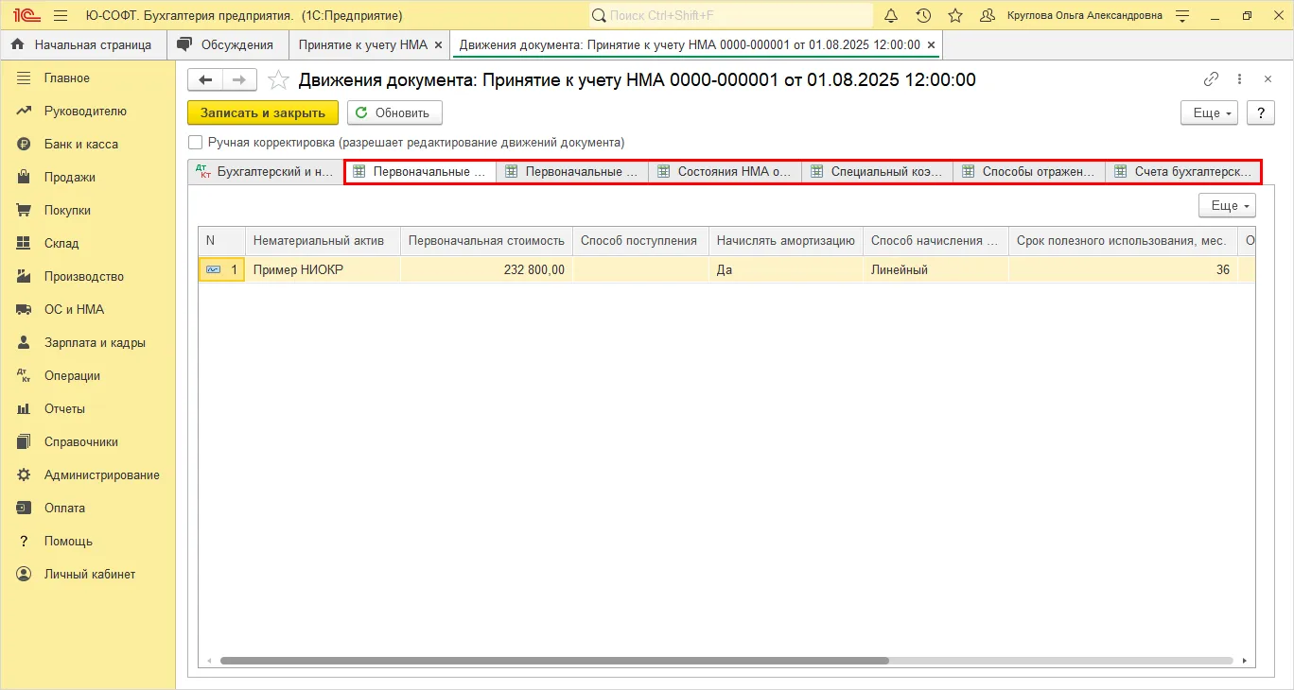Click the Главное sidebar icon
This screenshot has width=1294, height=690.
pos(25,78)
